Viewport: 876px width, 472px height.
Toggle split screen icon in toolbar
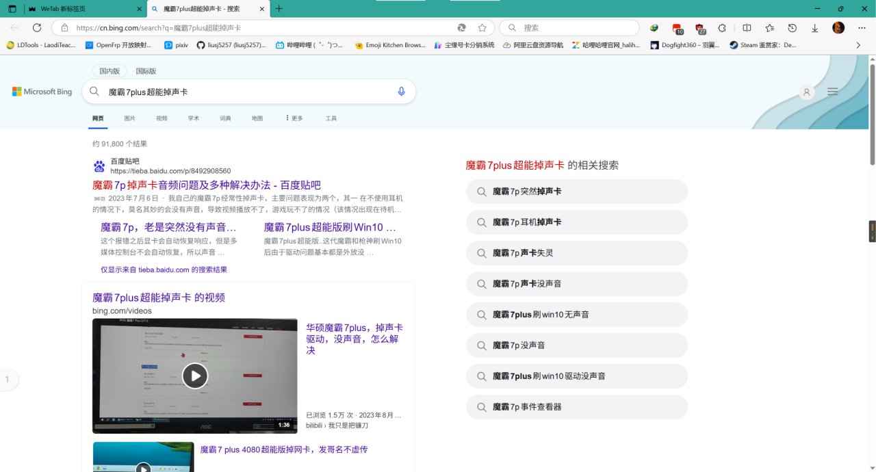click(747, 28)
